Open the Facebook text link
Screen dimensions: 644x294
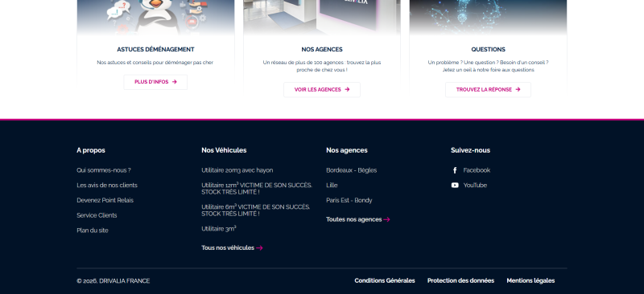pyautogui.click(x=477, y=170)
